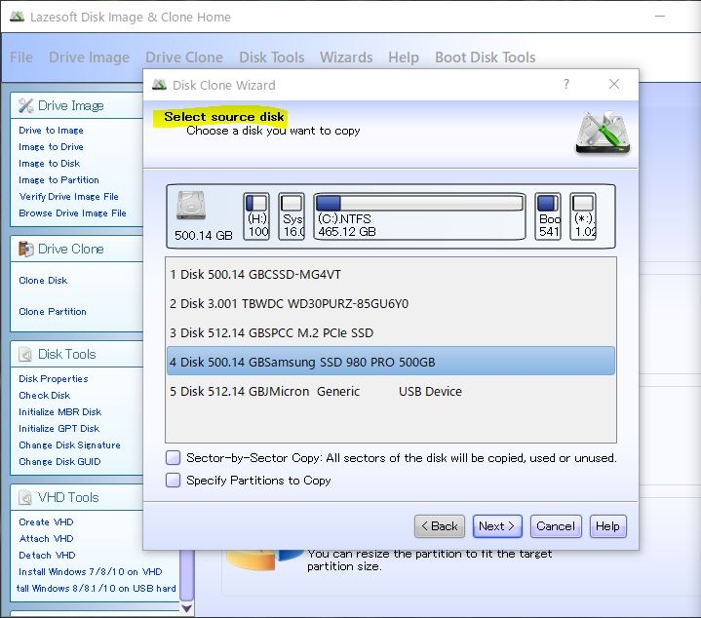The width and height of the screenshot is (701, 618).
Task: Click Attach VHD link
Action: (46, 538)
